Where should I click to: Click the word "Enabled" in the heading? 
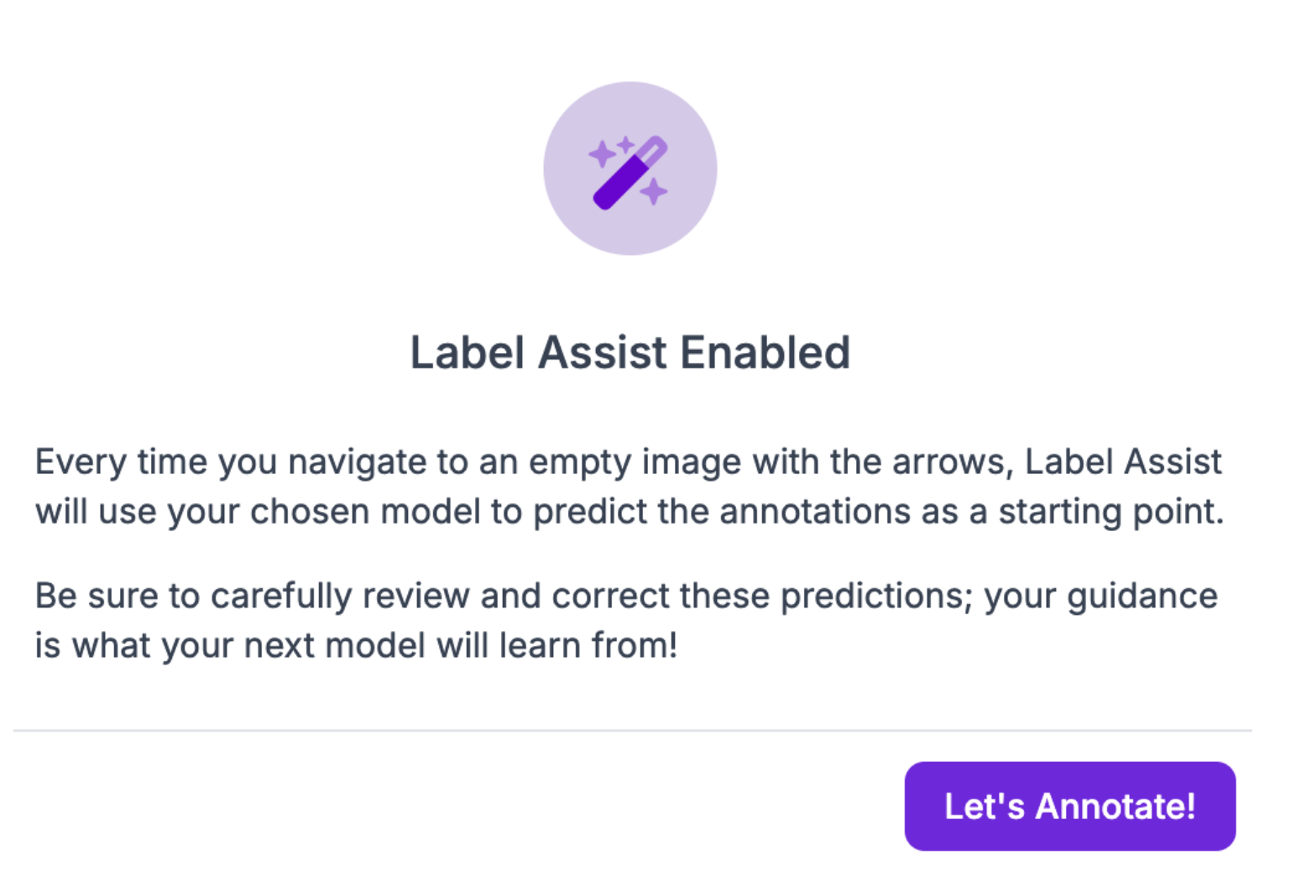click(765, 352)
